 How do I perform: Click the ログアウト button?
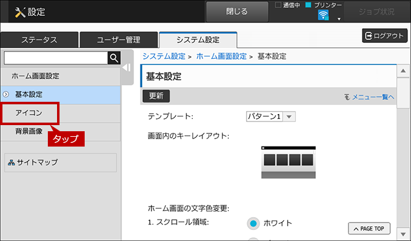[385, 36]
